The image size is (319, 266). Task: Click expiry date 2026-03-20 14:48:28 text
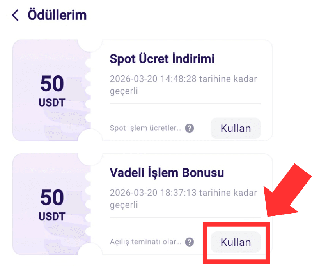point(153,79)
